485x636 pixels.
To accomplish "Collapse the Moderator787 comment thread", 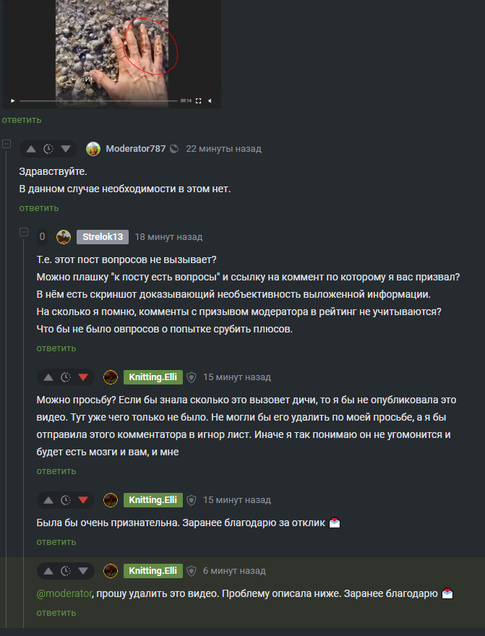I will click(x=7, y=144).
